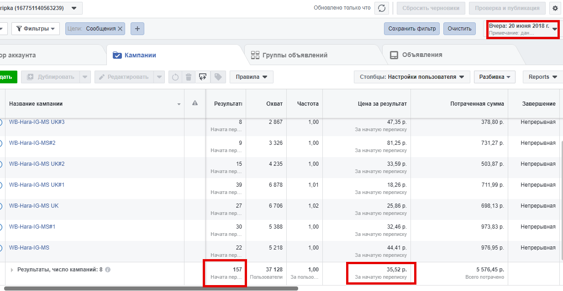This screenshot has width=563, height=291.
Task: Click the warning triangle column header
Action: [195, 103]
